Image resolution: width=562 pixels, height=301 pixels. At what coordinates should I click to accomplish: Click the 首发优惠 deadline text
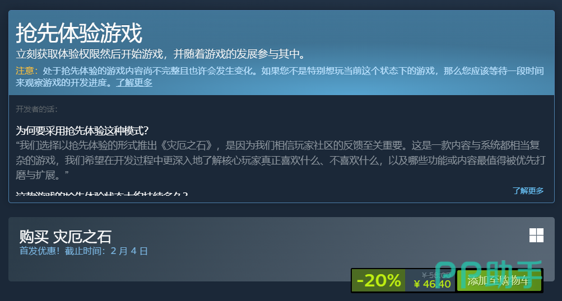(x=83, y=251)
